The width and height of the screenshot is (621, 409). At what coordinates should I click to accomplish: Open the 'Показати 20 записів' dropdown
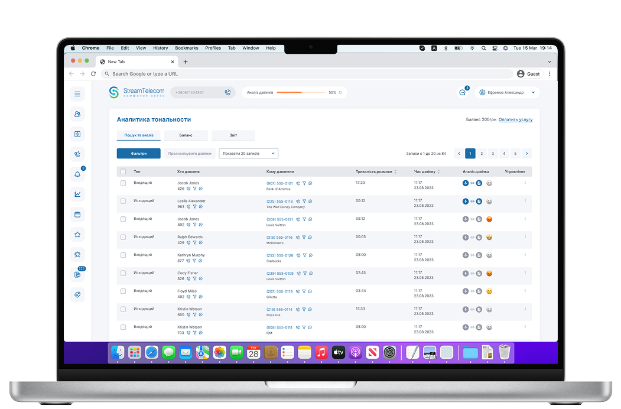248,154
